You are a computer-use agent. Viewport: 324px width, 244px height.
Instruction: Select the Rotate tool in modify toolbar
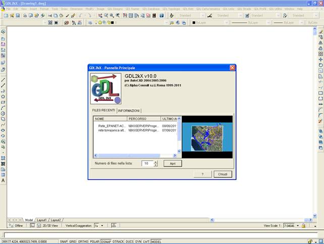tap(320, 65)
